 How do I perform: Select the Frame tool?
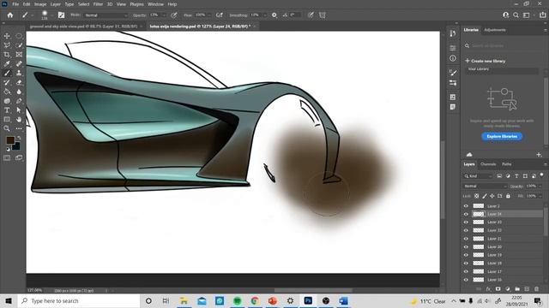tap(19, 55)
